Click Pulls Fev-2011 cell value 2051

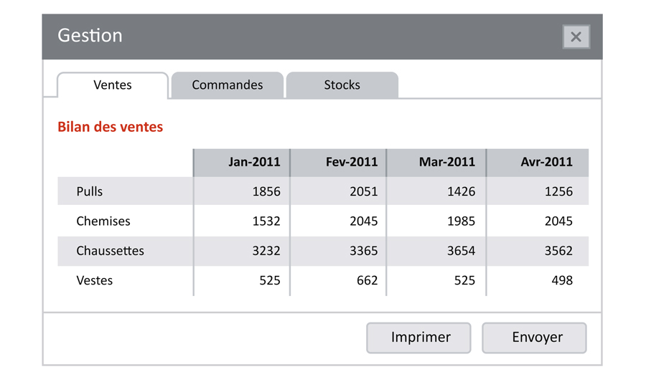(x=363, y=192)
